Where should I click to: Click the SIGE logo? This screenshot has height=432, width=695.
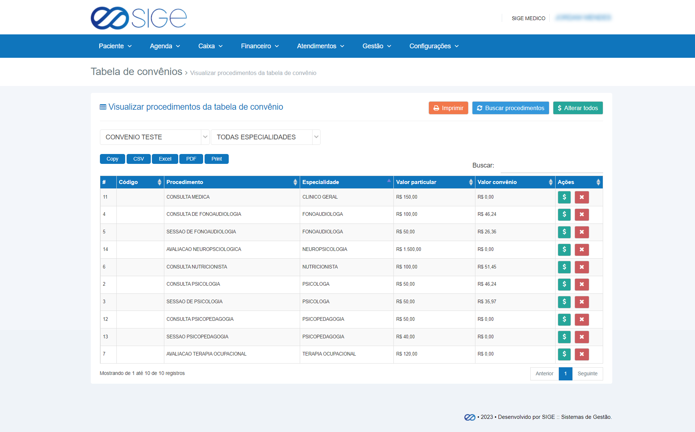point(139,18)
